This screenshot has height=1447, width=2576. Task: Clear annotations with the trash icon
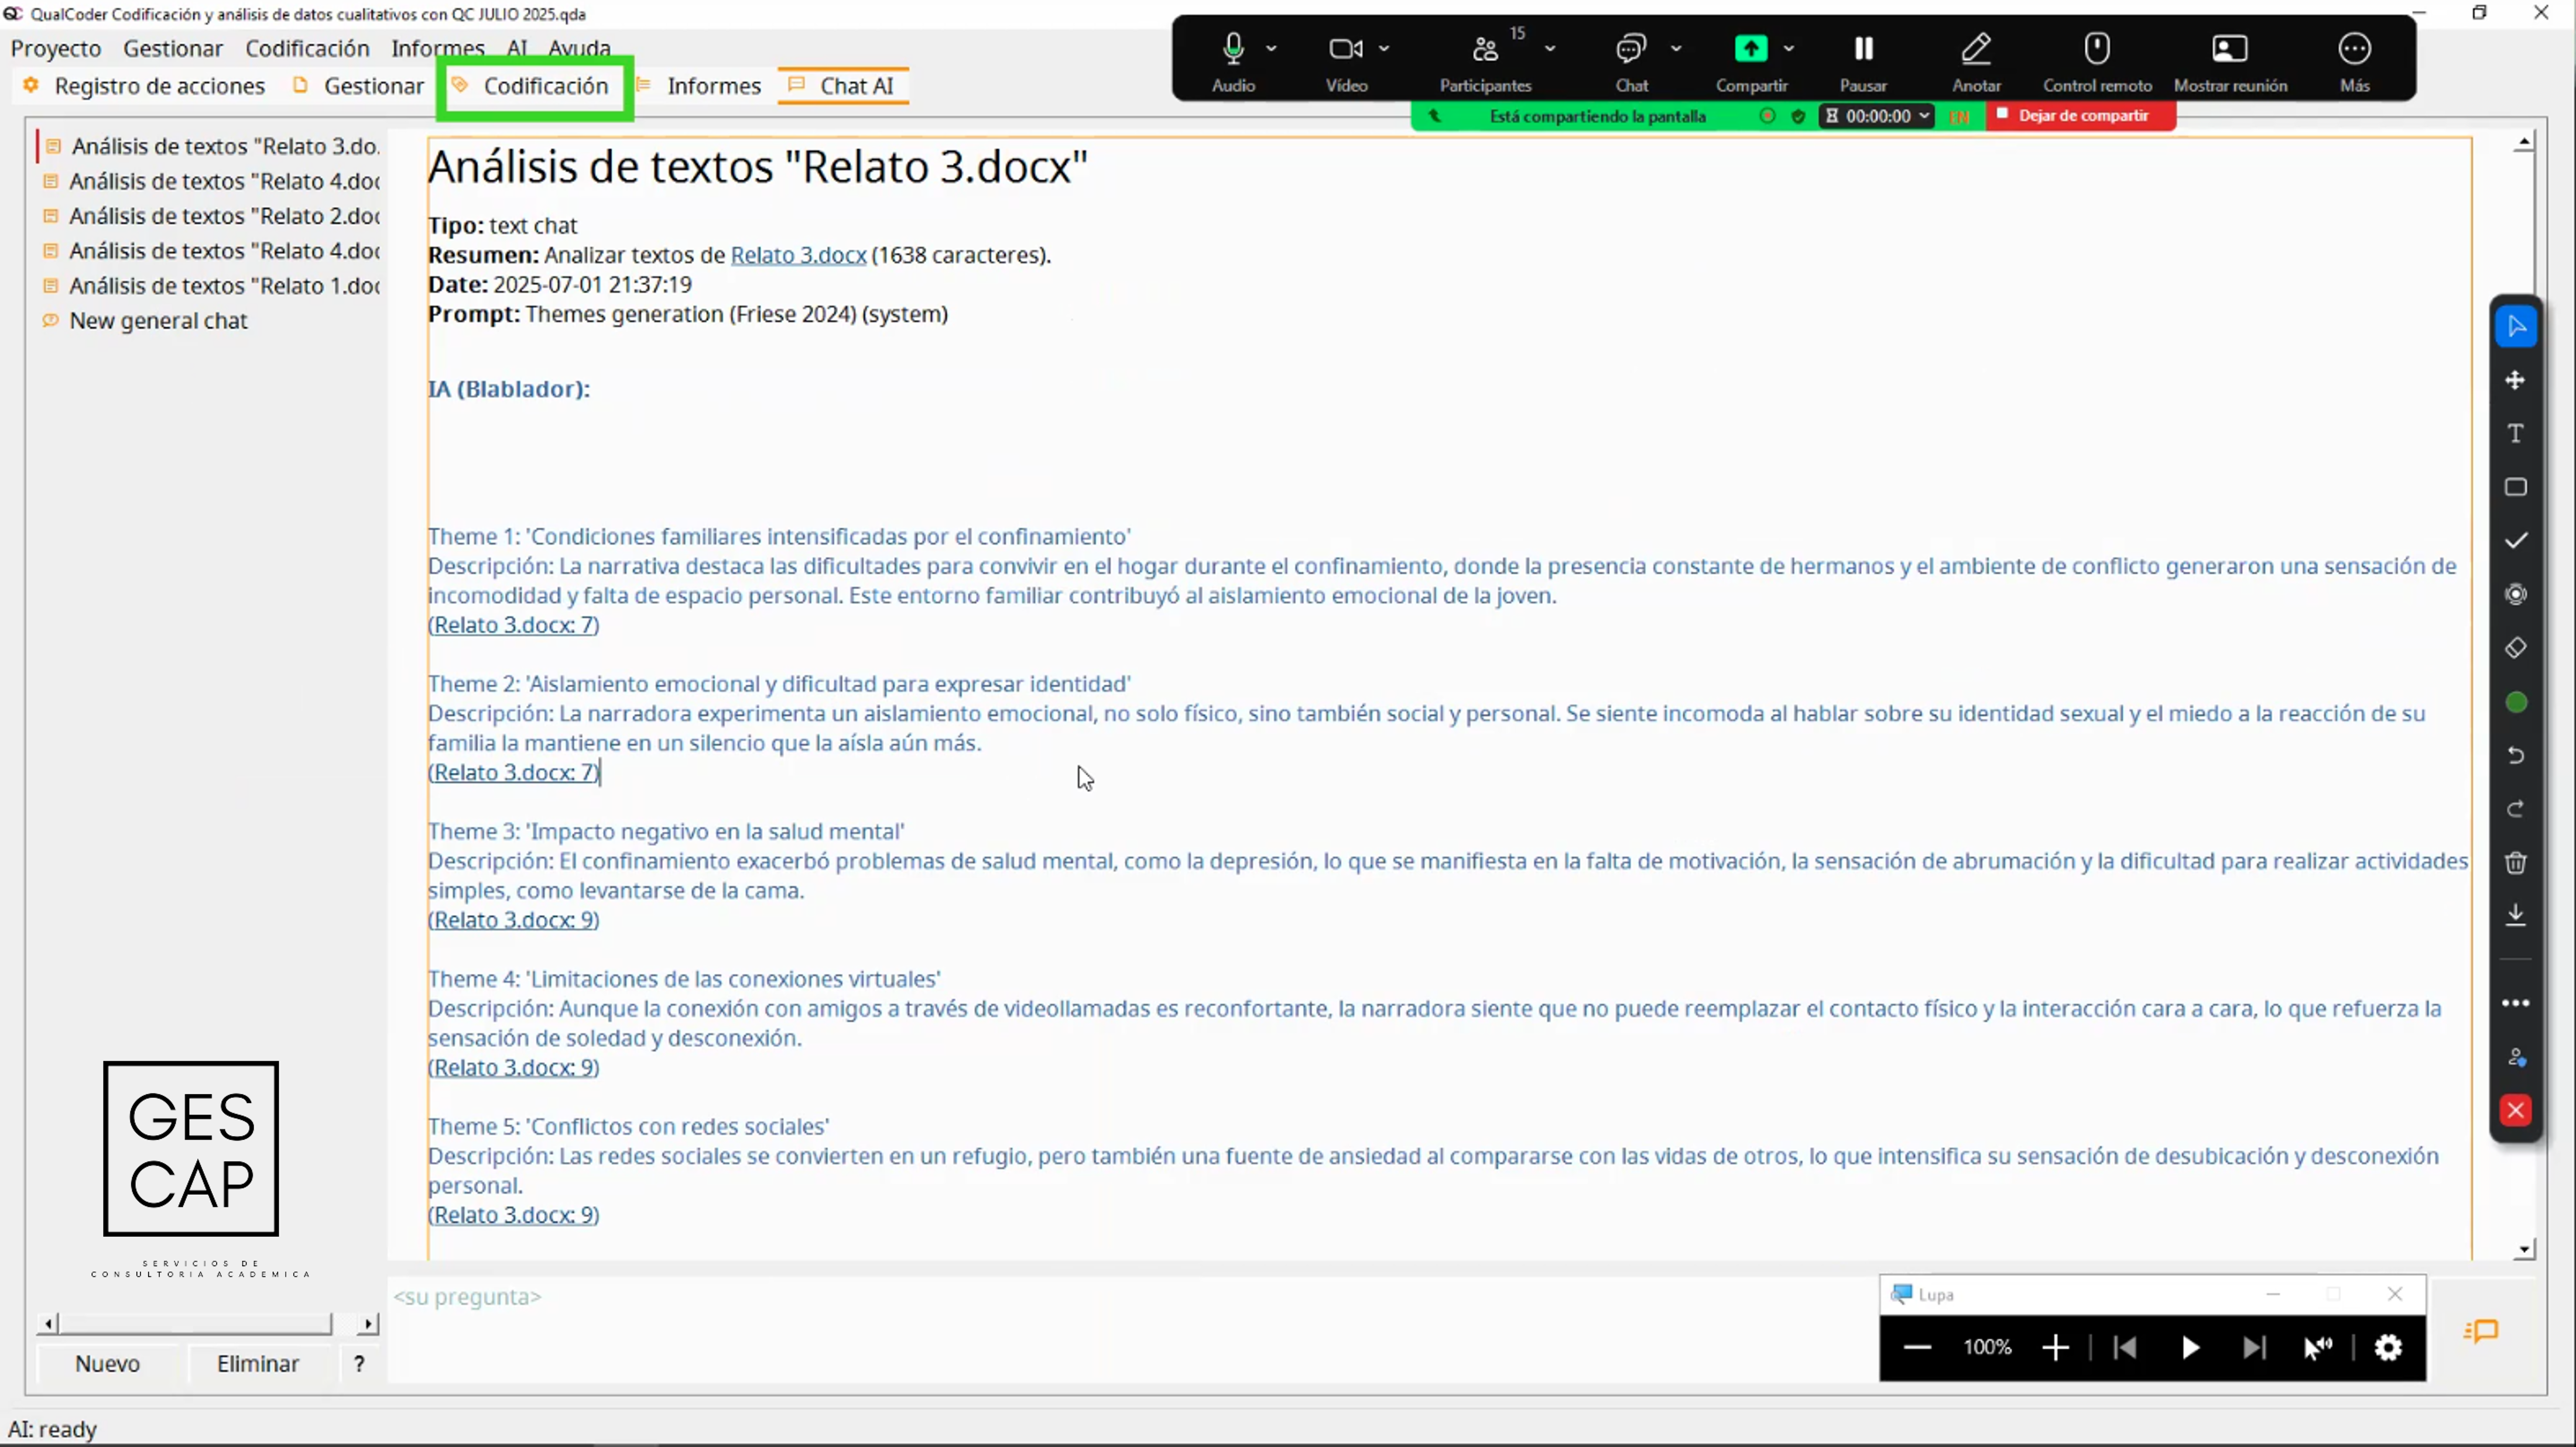click(x=2516, y=862)
